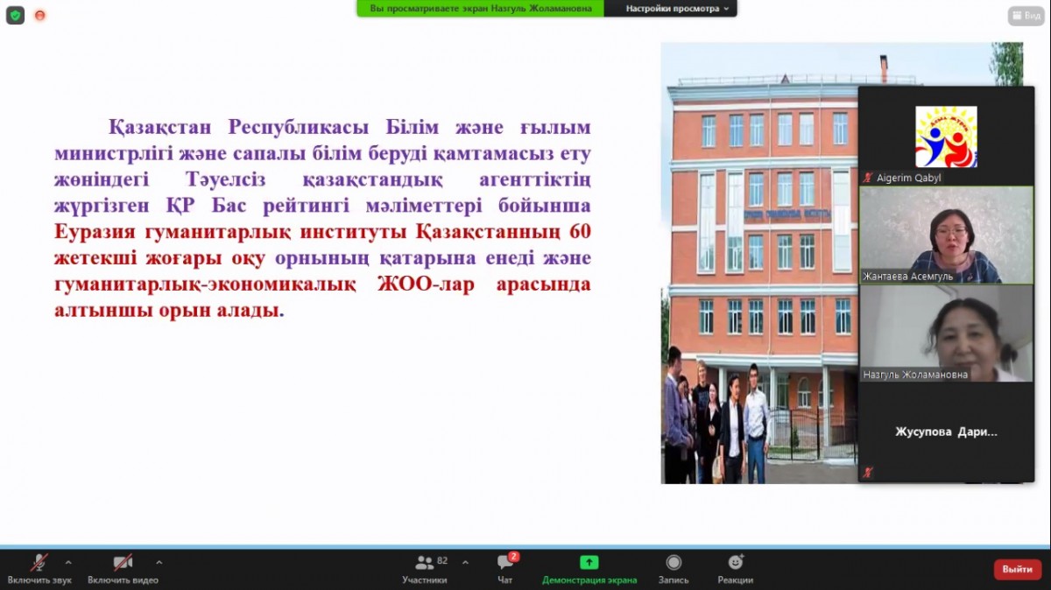Open the Чат panel
The height and width of the screenshot is (590, 1051).
point(505,567)
